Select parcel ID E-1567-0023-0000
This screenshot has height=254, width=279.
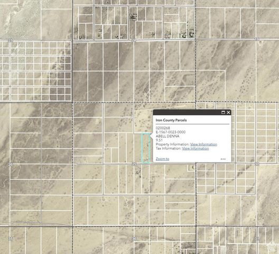tap(171, 132)
